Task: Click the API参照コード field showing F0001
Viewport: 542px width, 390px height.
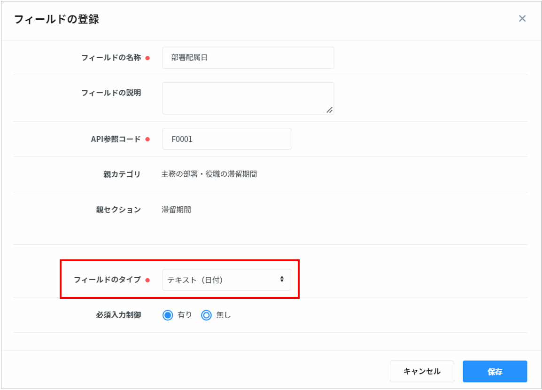Action: point(226,139)
